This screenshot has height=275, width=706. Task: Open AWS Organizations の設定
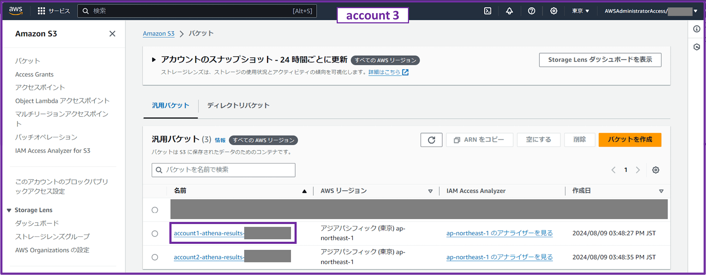[x=52, y=250]
